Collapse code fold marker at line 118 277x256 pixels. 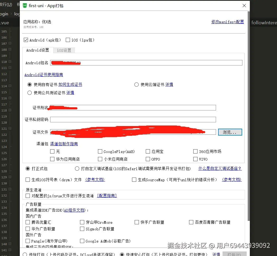[10, 110]
